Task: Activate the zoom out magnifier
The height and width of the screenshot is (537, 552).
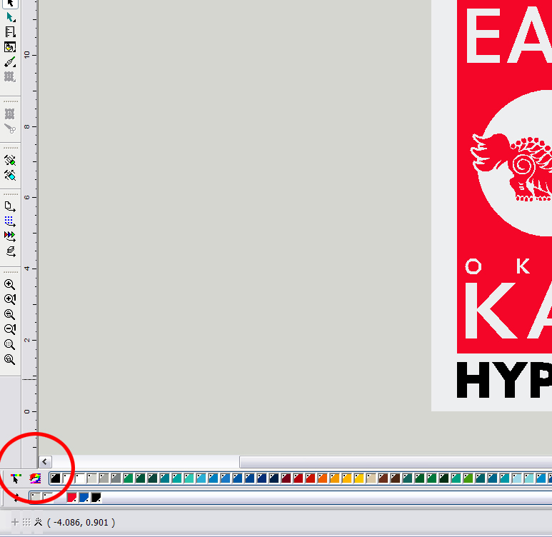Action: (10, 314)
